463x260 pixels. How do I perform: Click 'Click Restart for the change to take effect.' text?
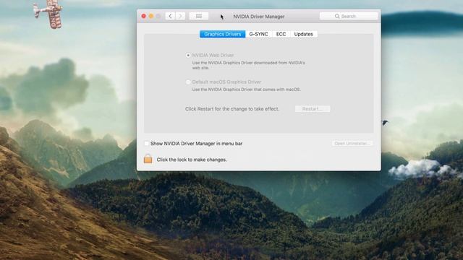(x=232, y=109)
